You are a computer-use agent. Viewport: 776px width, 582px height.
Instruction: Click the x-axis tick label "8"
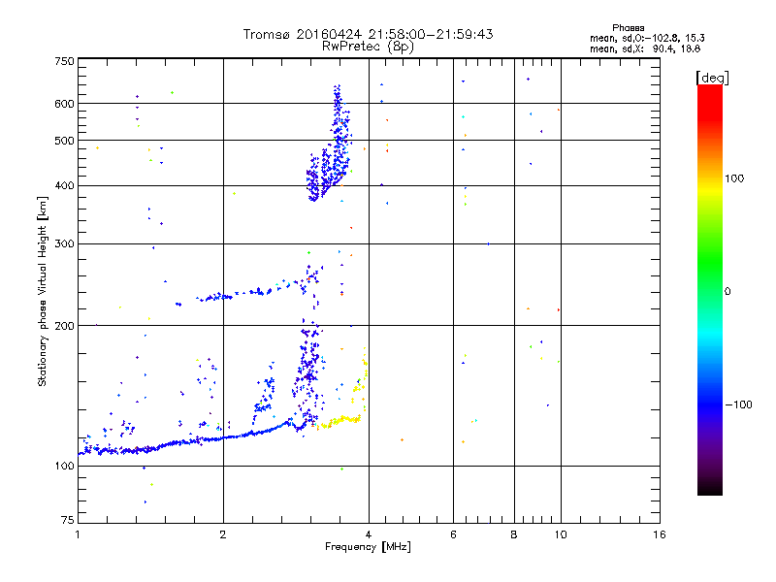coord(514,534)
